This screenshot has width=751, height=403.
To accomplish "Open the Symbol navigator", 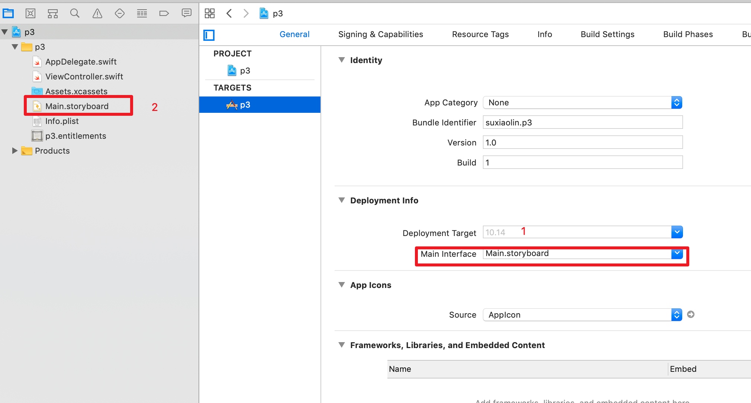I will [53, 14].
